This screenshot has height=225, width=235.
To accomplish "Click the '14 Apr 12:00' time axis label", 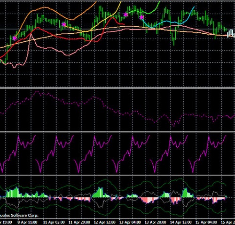I will click(181, 222).
